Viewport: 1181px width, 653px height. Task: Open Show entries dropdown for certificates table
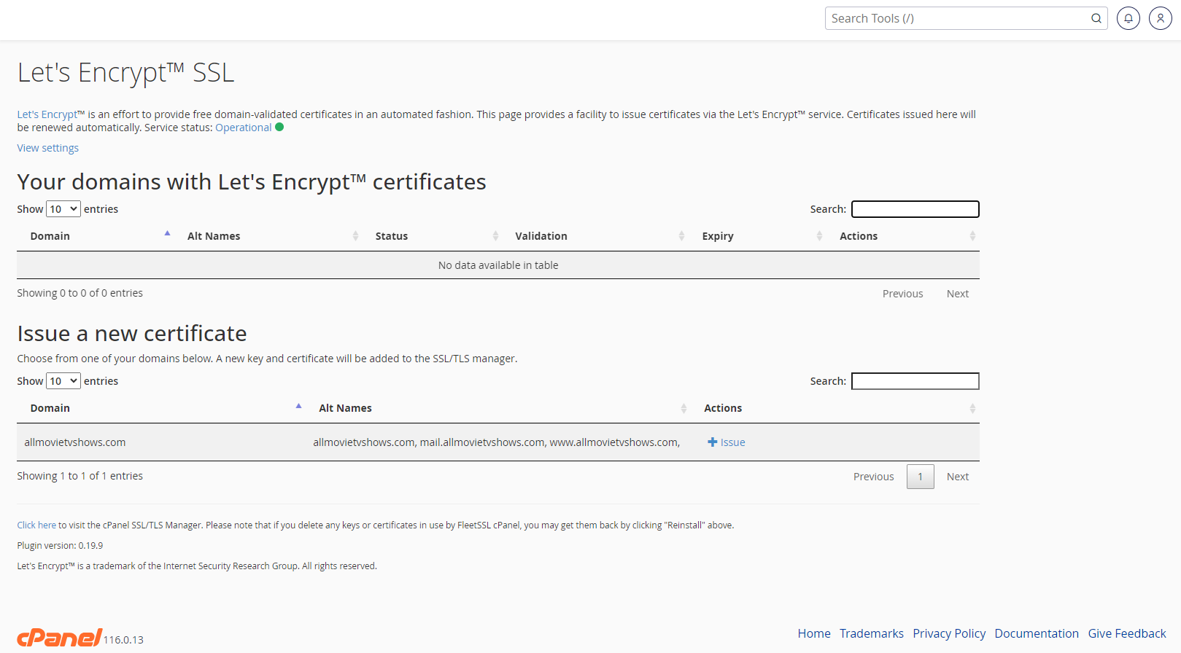pos(63,209)
